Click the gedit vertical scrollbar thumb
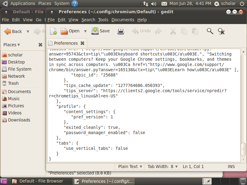This screenshot has height=185, width=247. (x=243, y=149)
